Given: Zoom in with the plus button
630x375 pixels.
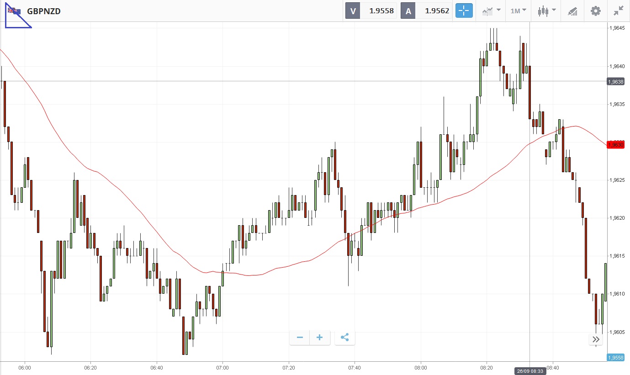Looking at the screenshot, I should point(320,338).
